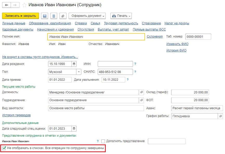Click the Таб. номер field
The width and height of the screenshot is (225, 154).
198,36
